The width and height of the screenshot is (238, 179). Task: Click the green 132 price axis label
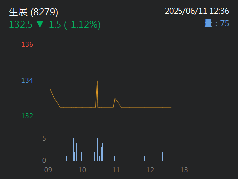click(27, 116)
